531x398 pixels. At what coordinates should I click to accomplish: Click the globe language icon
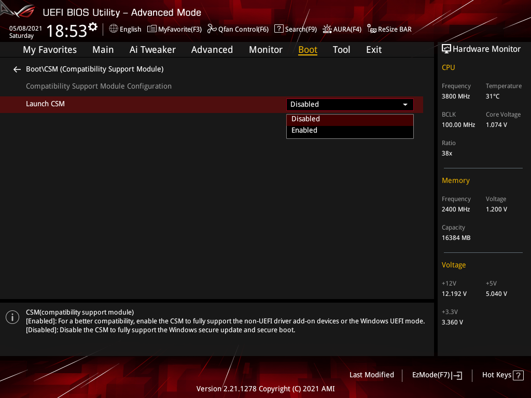(114, 29)
